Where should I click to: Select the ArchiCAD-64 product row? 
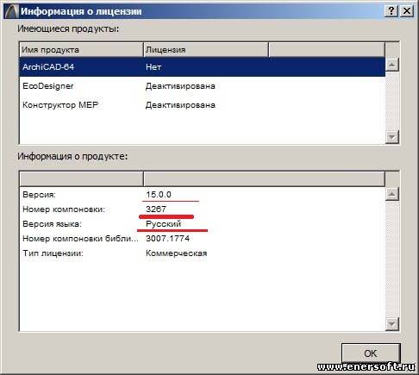coord(202,67)
